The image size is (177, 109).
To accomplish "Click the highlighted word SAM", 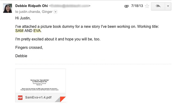I will (x=19, y=31).
